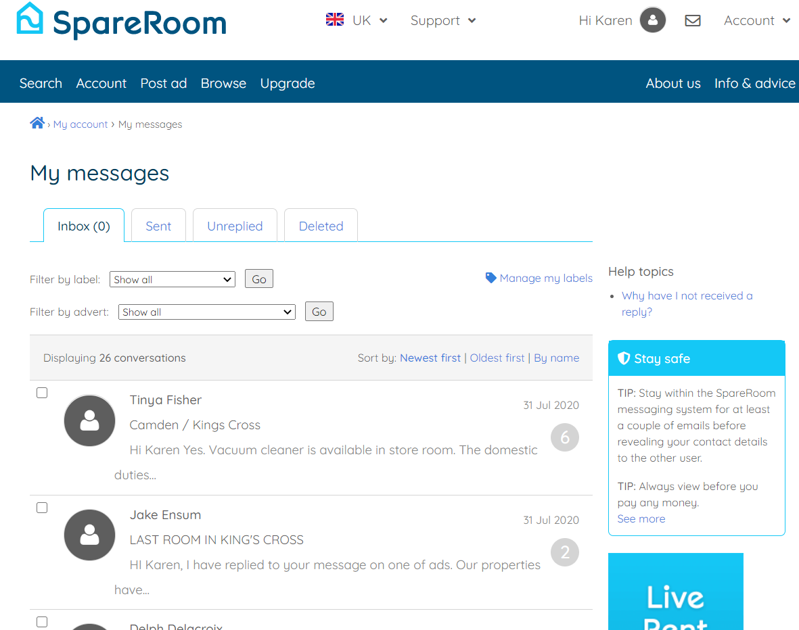Click the 6 message count badge

[565, 437]
